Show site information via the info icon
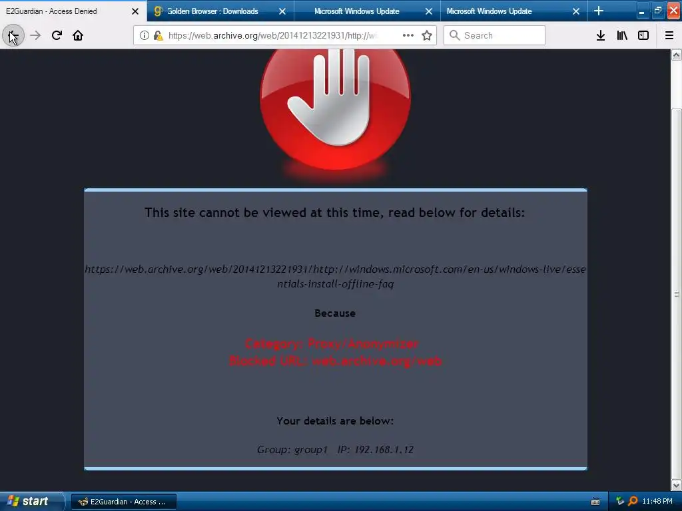Viewport: 682px width, 511px height. 145,35
